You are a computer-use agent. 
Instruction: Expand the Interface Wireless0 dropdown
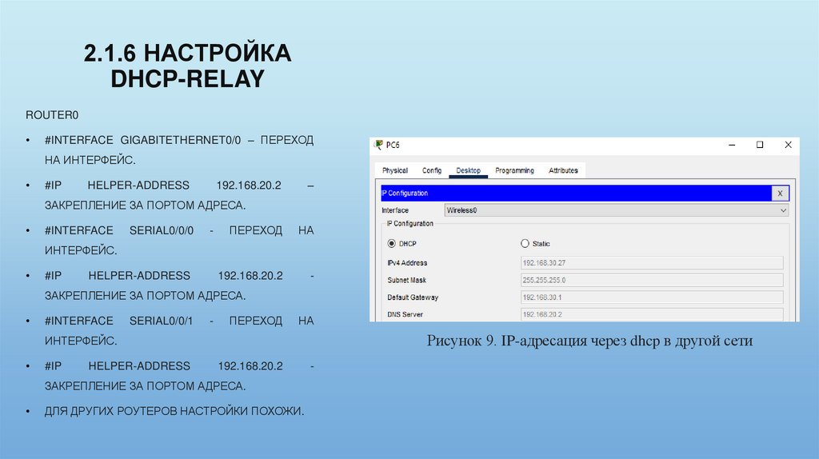pos(617,210)
